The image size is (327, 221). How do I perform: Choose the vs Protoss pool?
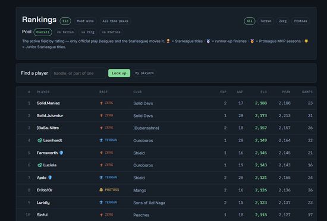(111, 32)
